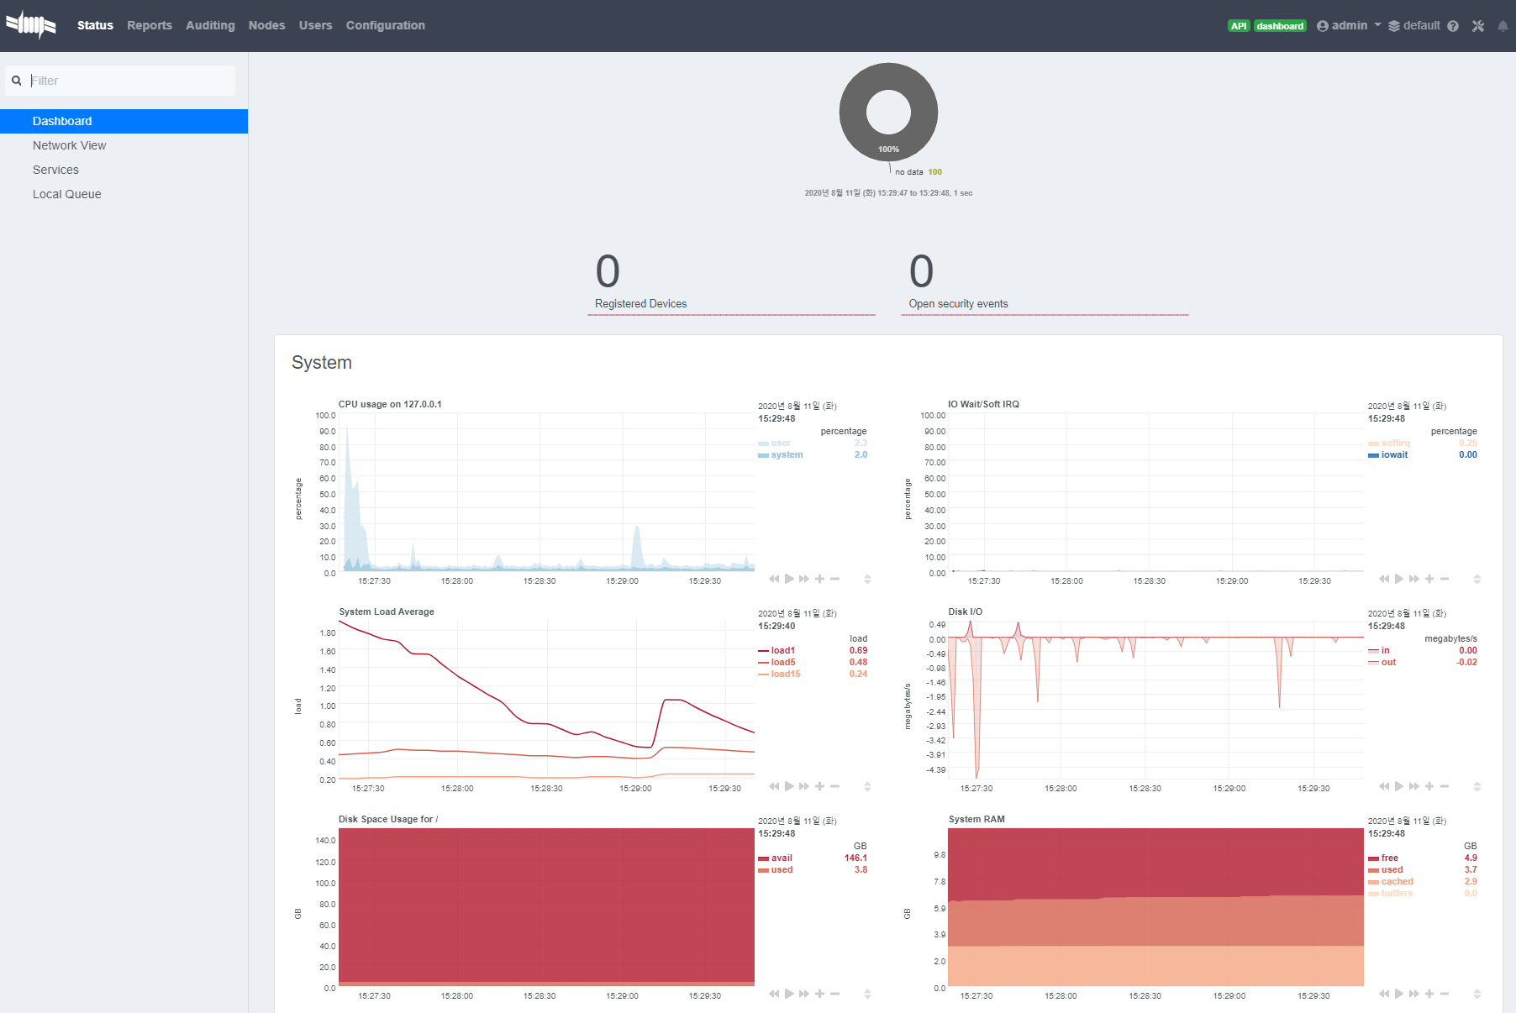This screenshot has width=1516, height=1013.
Task: Click the sidebar Filter input field
Action: 120,81
